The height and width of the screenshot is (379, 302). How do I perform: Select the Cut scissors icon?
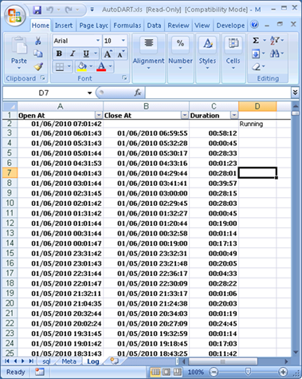pyautogui.click(x=38, y=41)
